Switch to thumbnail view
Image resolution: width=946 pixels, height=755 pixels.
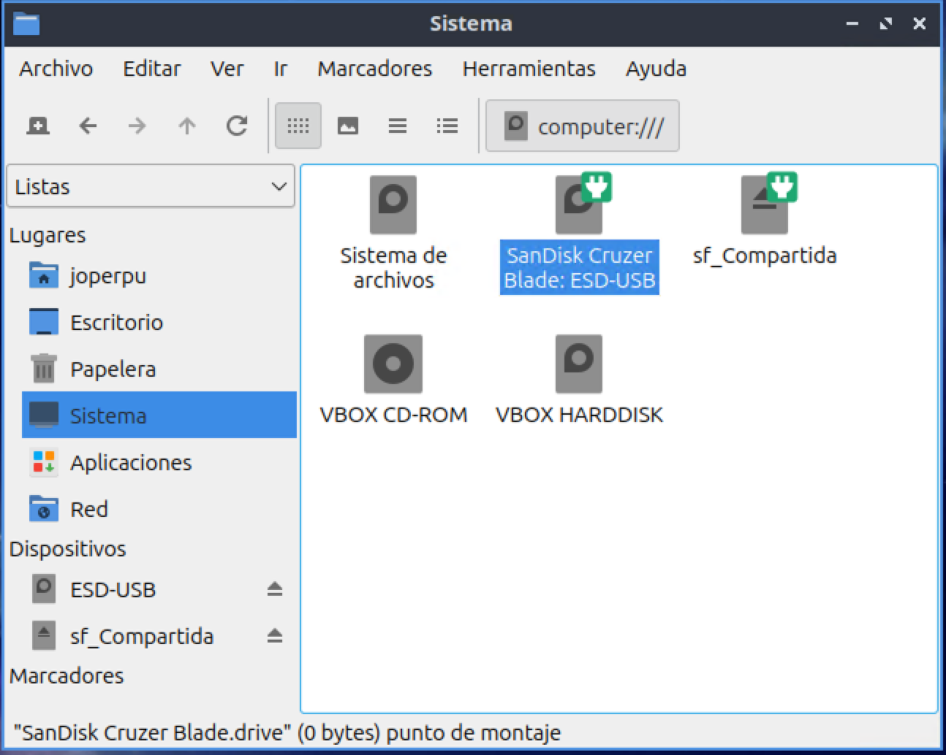pos(348,126)
